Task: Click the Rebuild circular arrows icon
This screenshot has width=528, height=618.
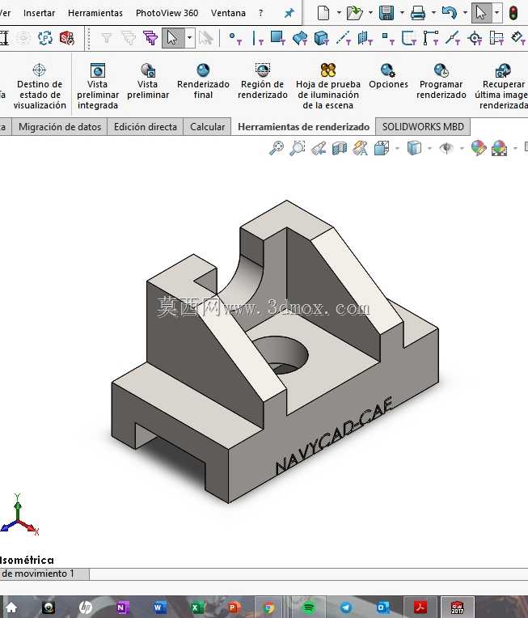Action: pos(45,38)
